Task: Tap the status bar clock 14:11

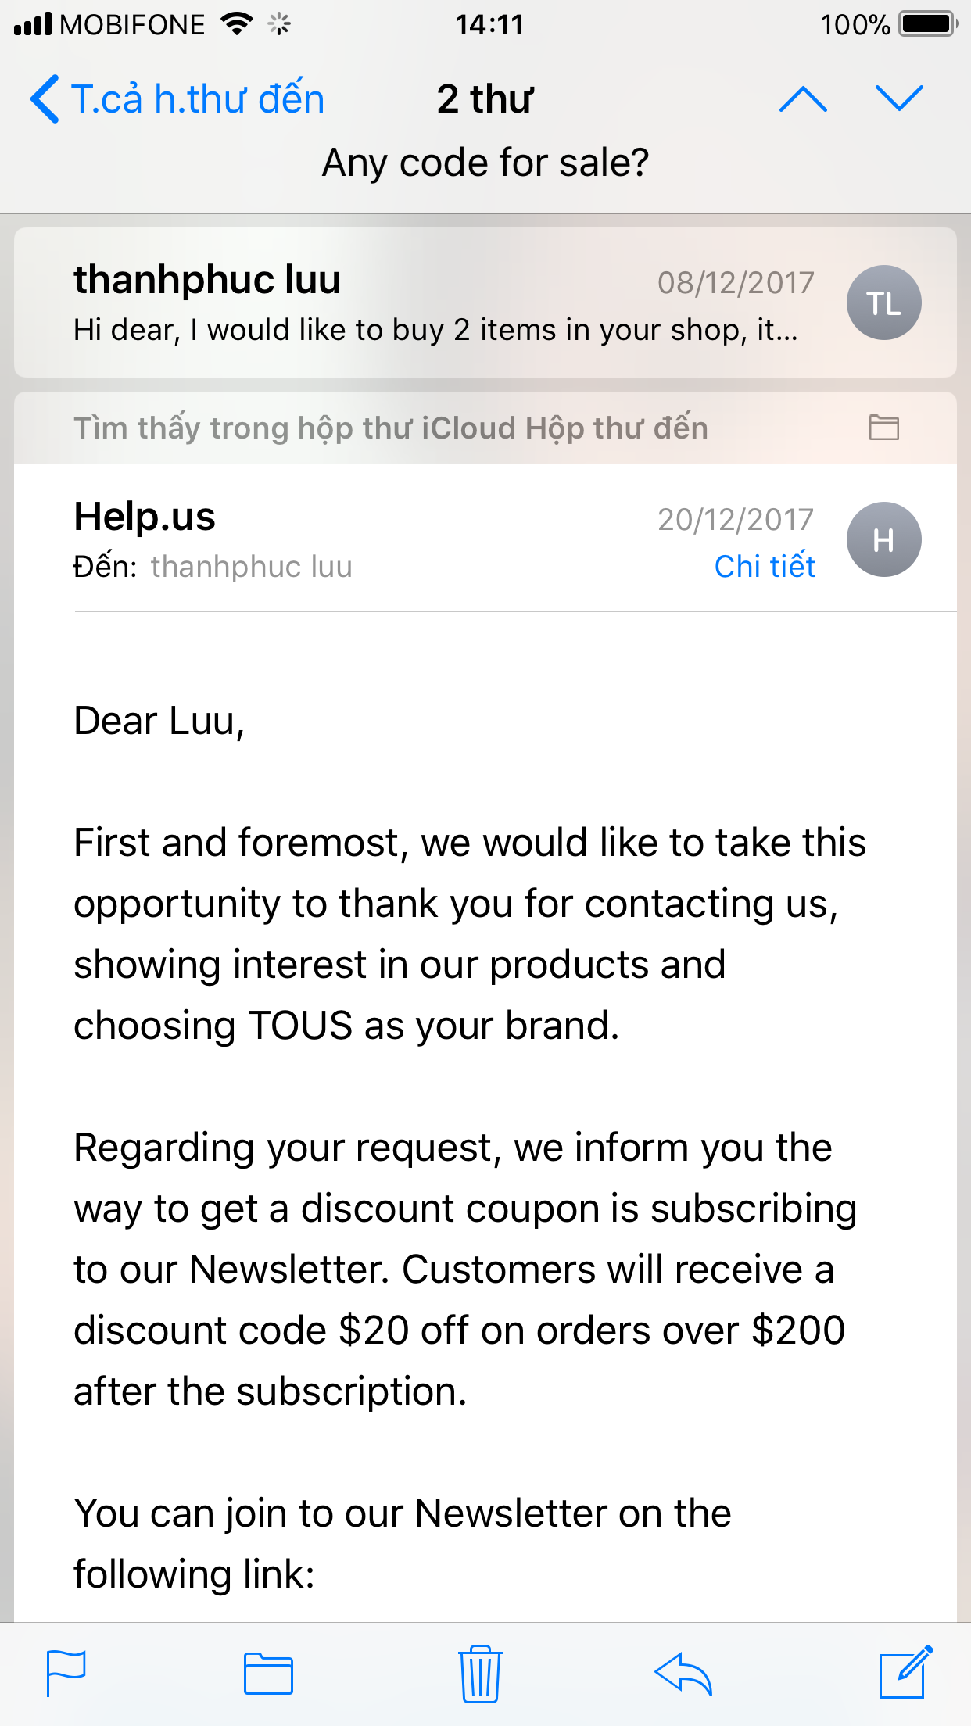Action: (489, 25)
